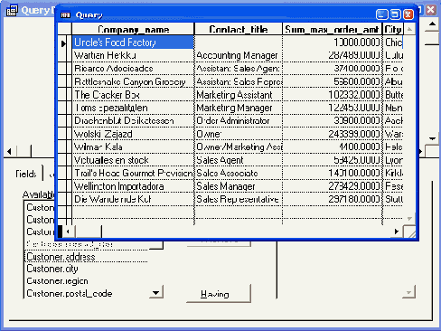441x331 pixels.
Task: Select Customer.city in Available fields
Action: pyautogui.click(x=86, y=269)
